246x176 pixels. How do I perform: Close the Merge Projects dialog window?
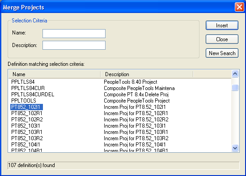[239, 7]
